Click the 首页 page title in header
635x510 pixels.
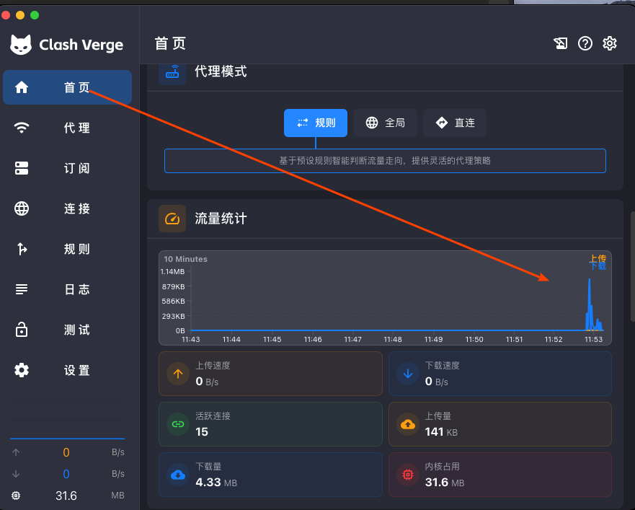[170, 43]
